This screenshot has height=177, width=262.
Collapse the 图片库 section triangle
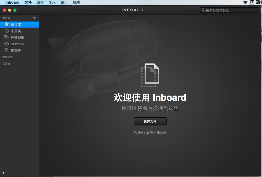(x=34, y=18)
